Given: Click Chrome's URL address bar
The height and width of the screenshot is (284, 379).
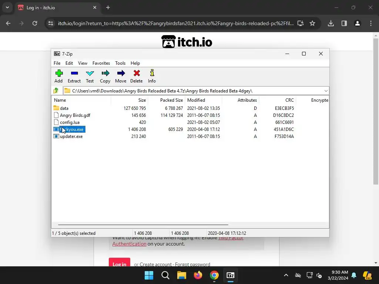Looking at the screenshot, I should point(176,23).
